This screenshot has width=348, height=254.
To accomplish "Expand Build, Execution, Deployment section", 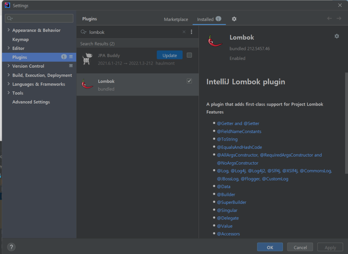I will 9,75.
